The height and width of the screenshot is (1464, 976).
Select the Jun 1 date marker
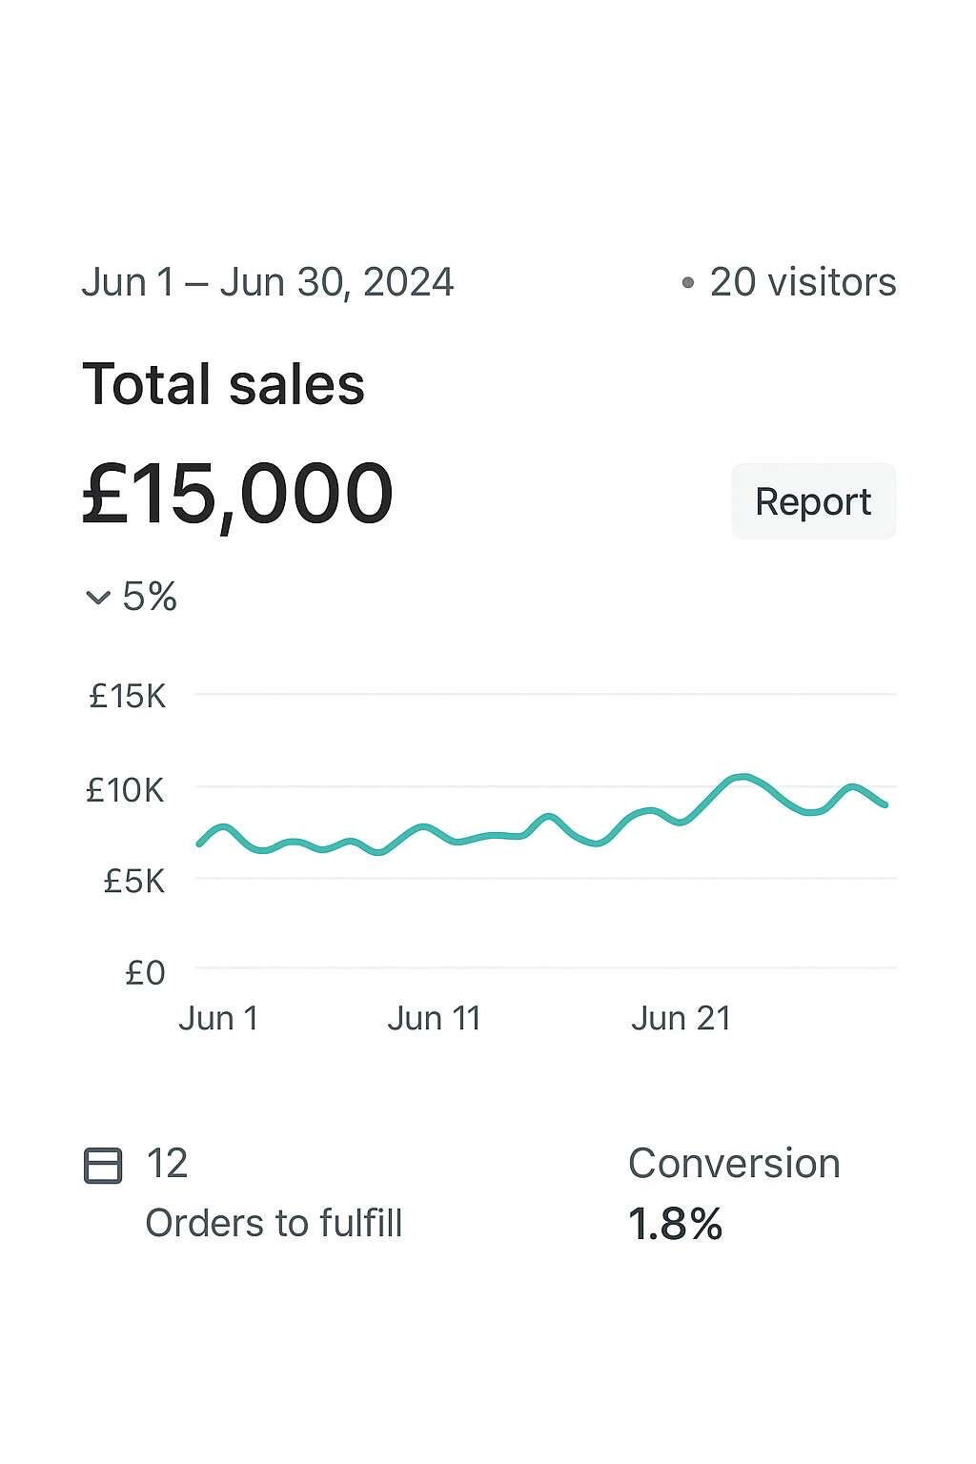(219, 1018)
